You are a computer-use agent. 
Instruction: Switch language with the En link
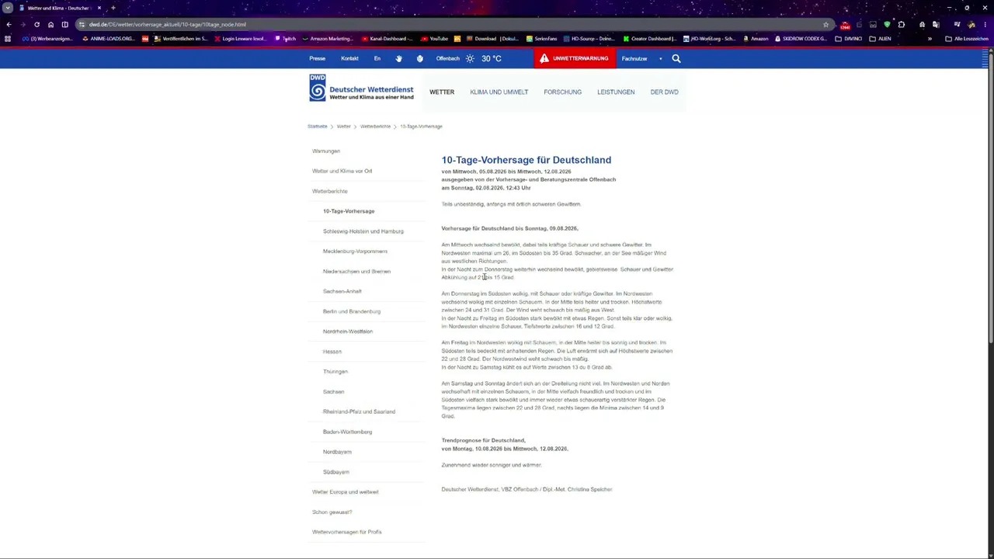tap(377, 58)
